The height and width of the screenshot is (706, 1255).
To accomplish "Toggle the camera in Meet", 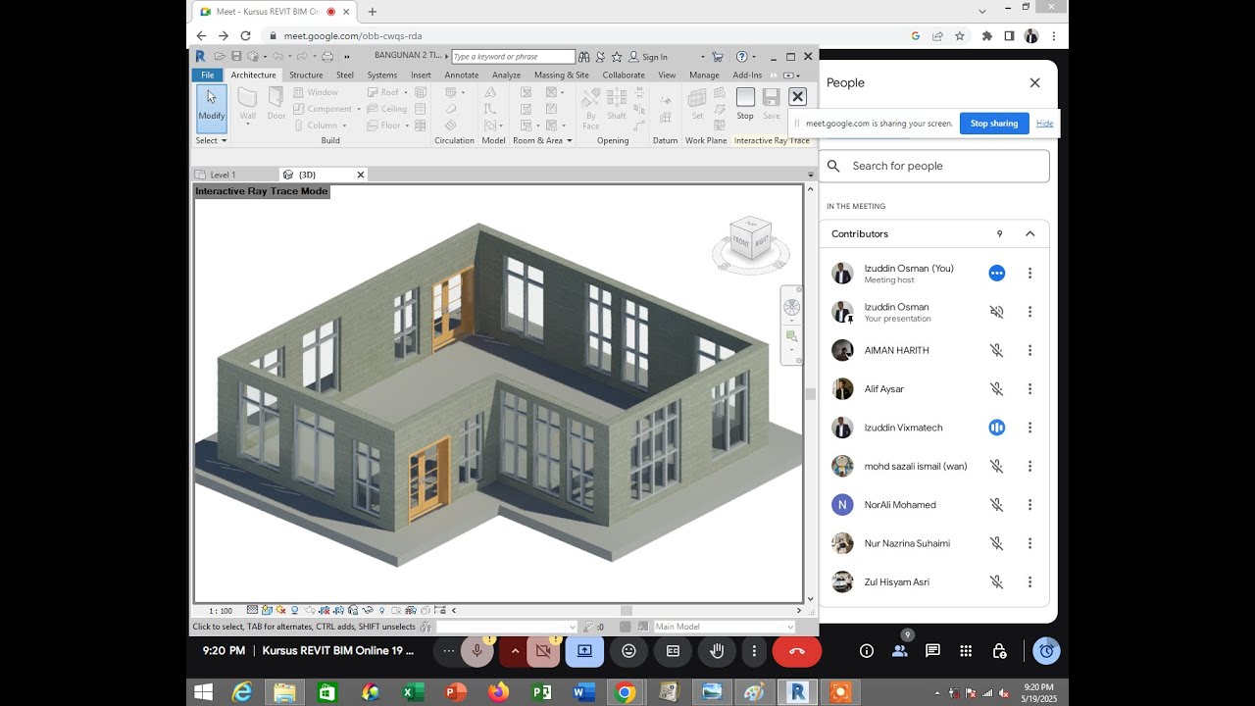I will pos(544,650).
